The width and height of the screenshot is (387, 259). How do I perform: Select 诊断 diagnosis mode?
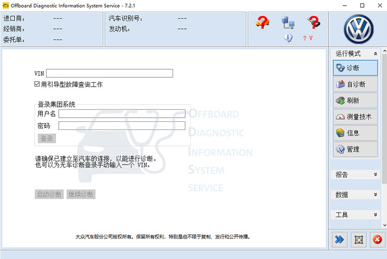[x=355, y=68]
